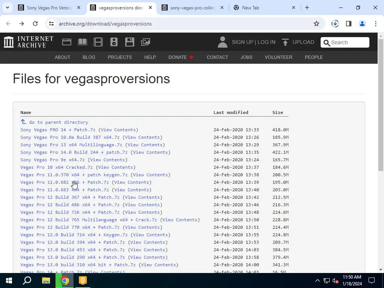
Task: Open taskbar clock showing 11:50 AM
Action: pos(352,280)
